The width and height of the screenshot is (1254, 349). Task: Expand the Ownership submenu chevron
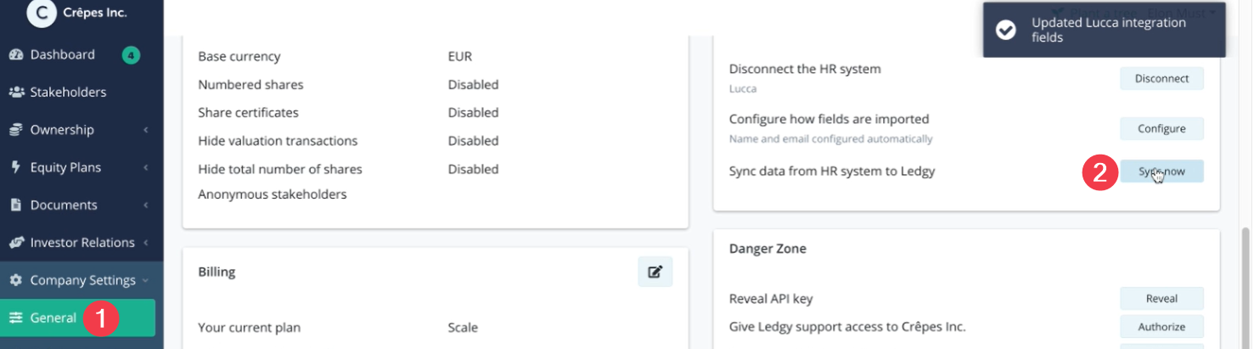pyautogui.click(x=146, y=130)
